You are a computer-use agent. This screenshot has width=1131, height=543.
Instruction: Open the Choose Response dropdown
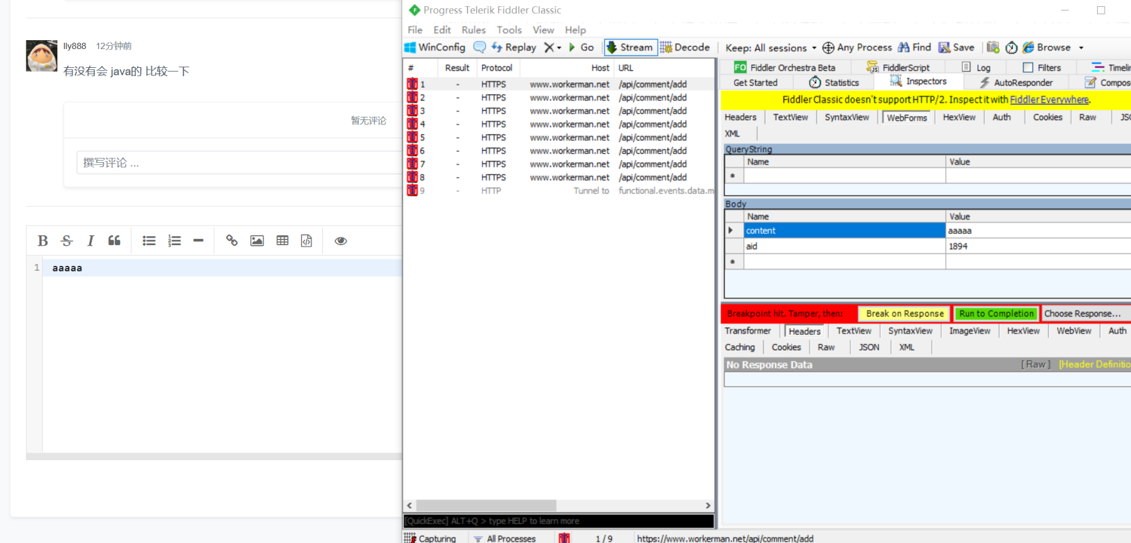tap(1086, 313)
